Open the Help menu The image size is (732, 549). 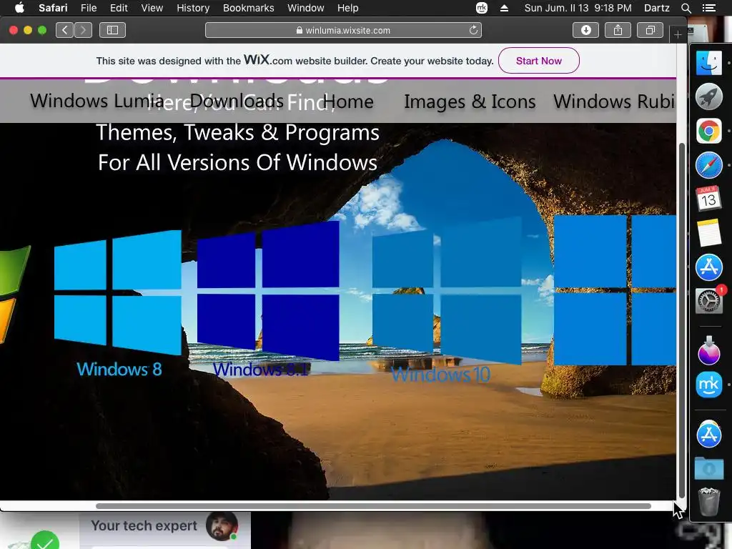click(x=348, y=8)
